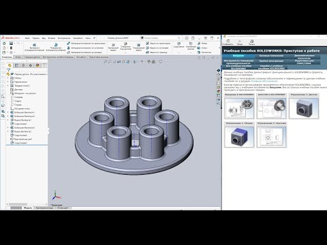This screenshot has height=245, width=327.
Task: Open All SOLIDWORKS tutorials tab
Action: pyautogui.click(x=238, y=67)
